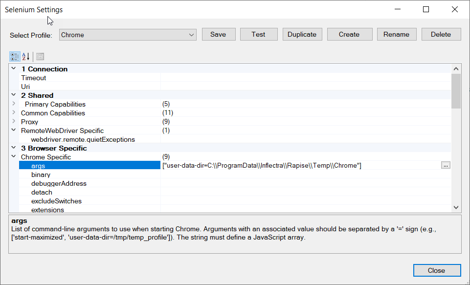Open the args ellipsis editor button
Screen dimensions: 470x285
(x=445, y=166)
